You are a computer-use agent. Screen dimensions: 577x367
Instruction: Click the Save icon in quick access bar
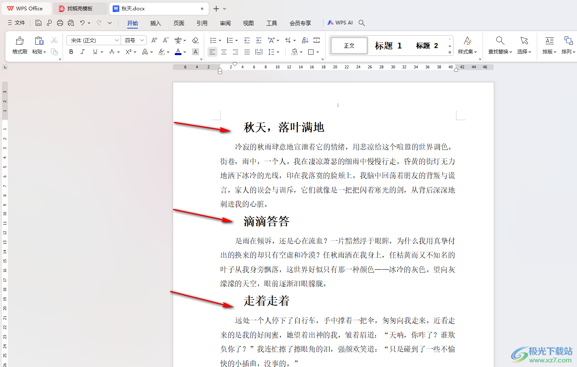tap(39, 23)
